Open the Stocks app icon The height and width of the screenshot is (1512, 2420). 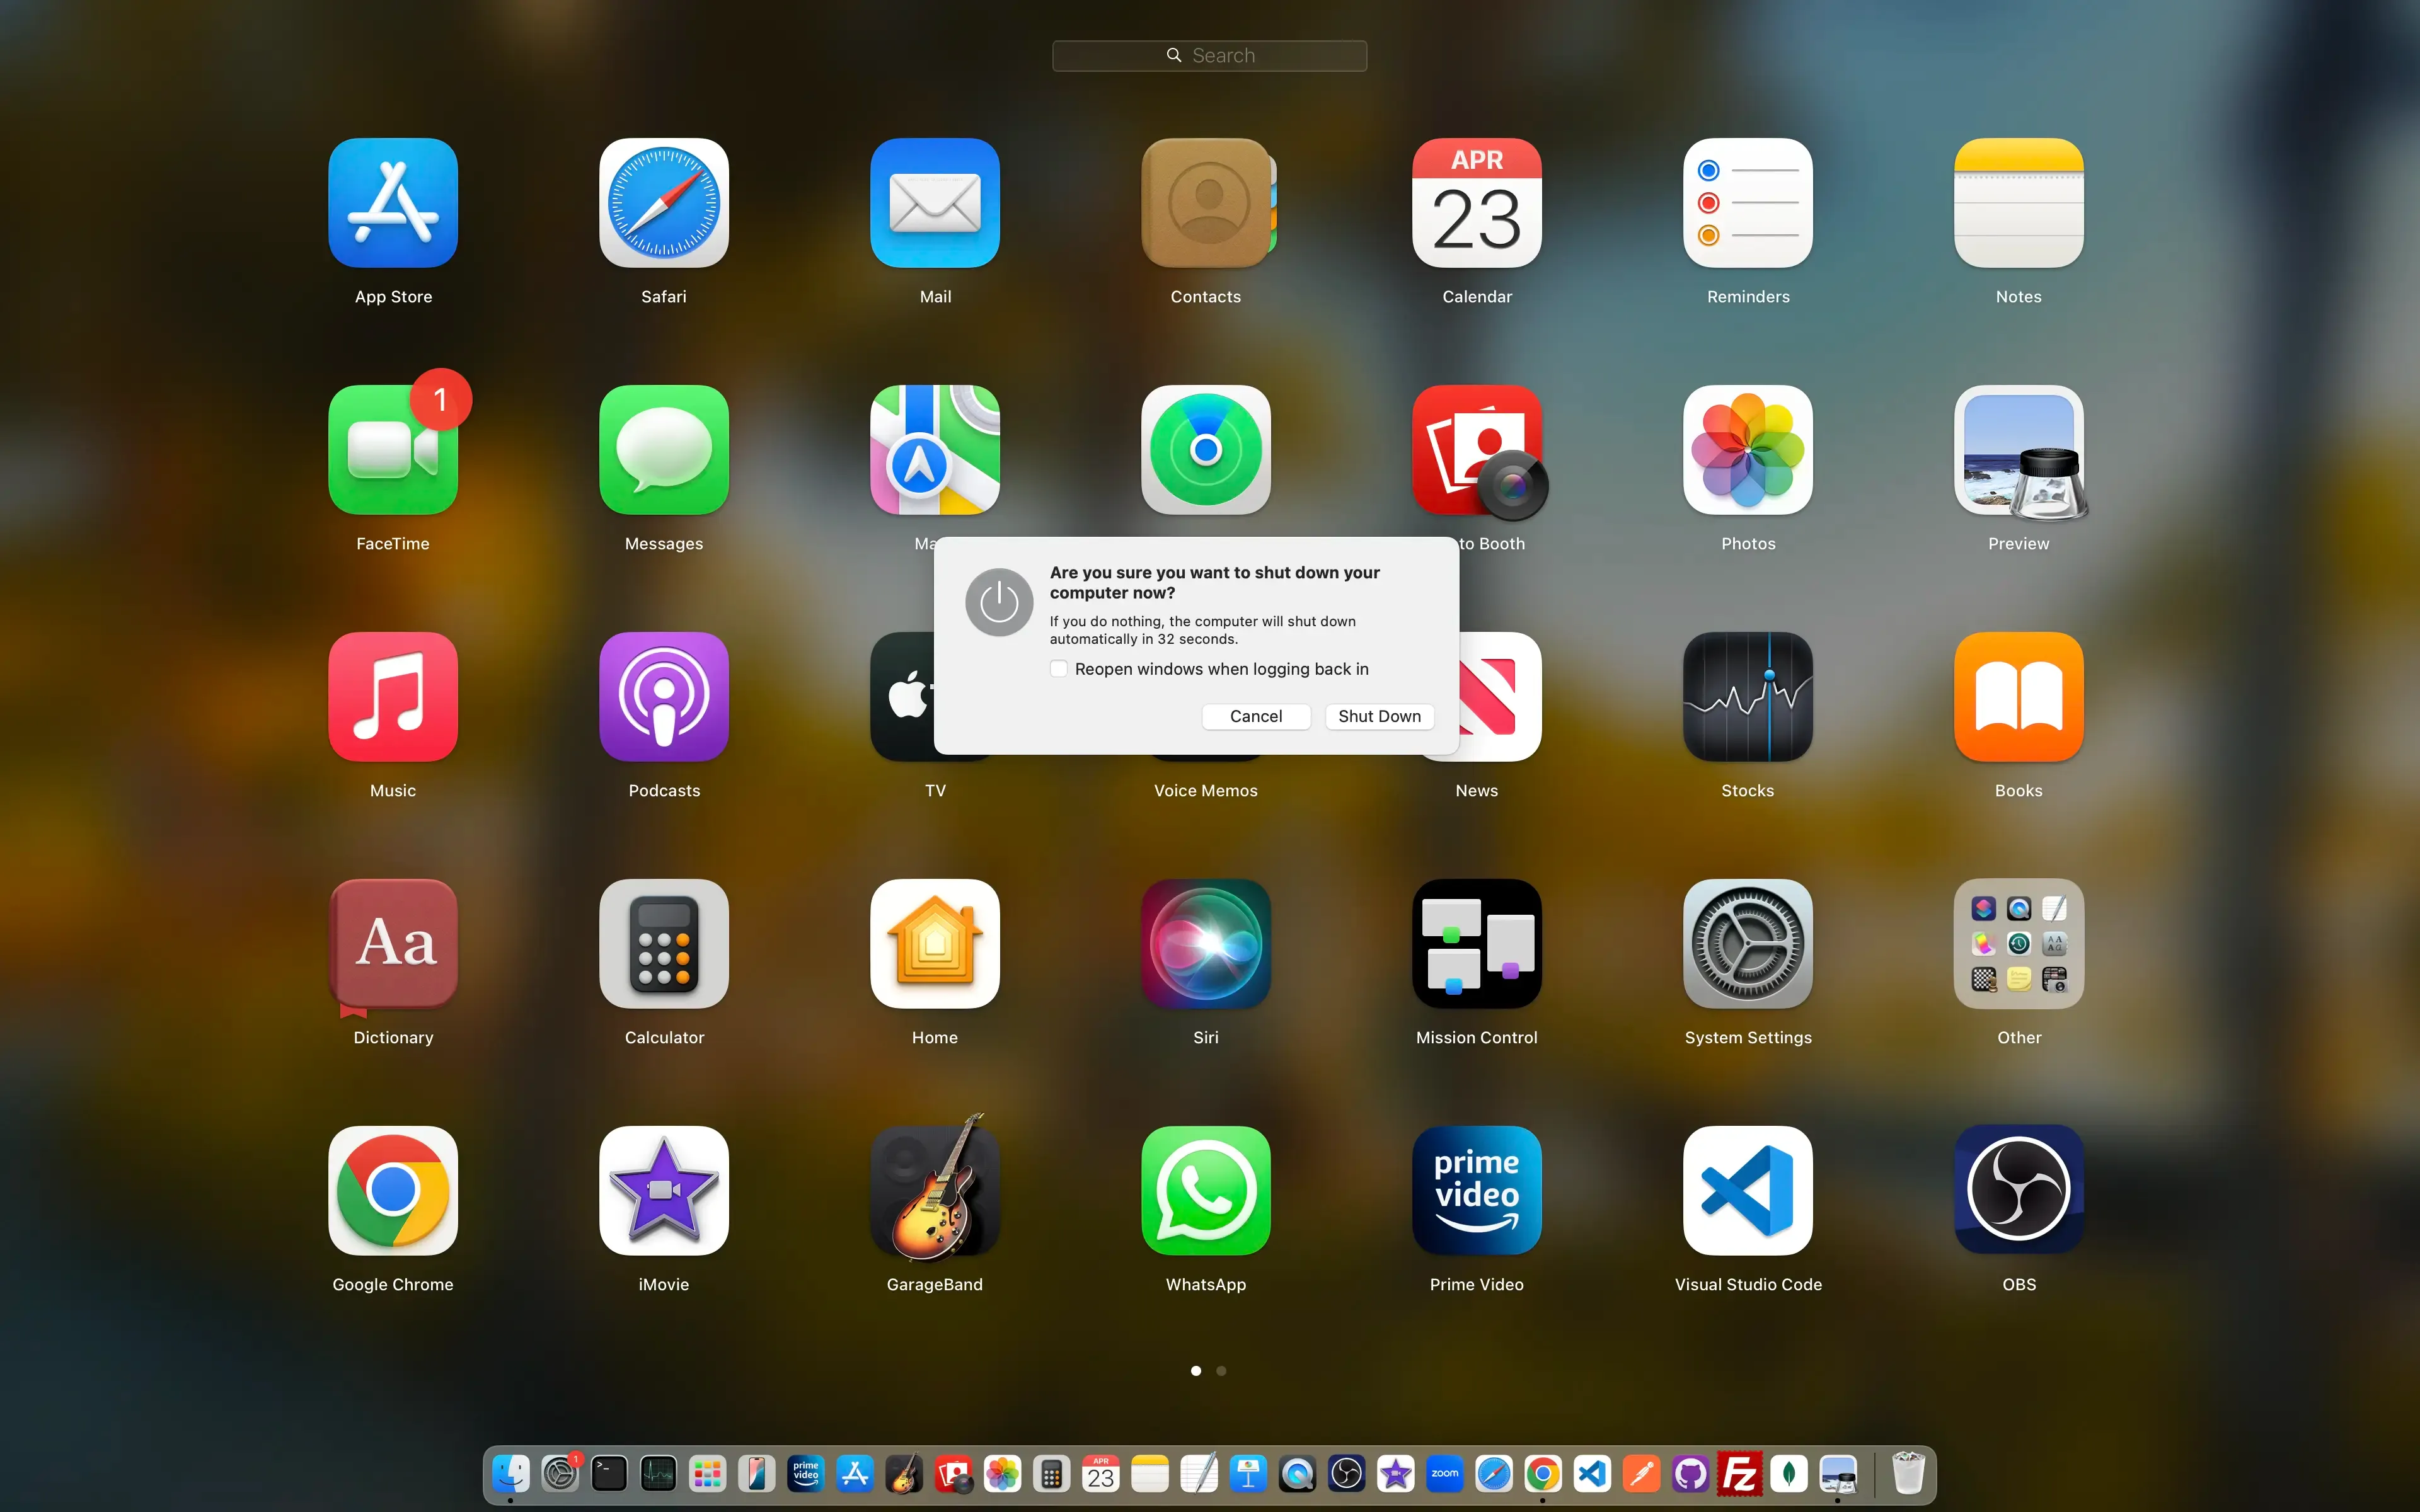[x=1748, y=697]
